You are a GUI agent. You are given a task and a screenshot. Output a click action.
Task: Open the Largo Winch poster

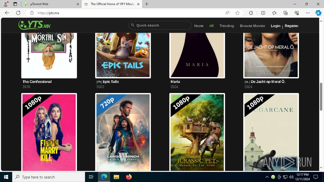123,132
